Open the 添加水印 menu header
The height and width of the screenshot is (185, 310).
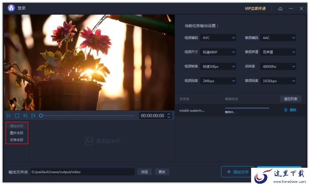coord(17,126)
